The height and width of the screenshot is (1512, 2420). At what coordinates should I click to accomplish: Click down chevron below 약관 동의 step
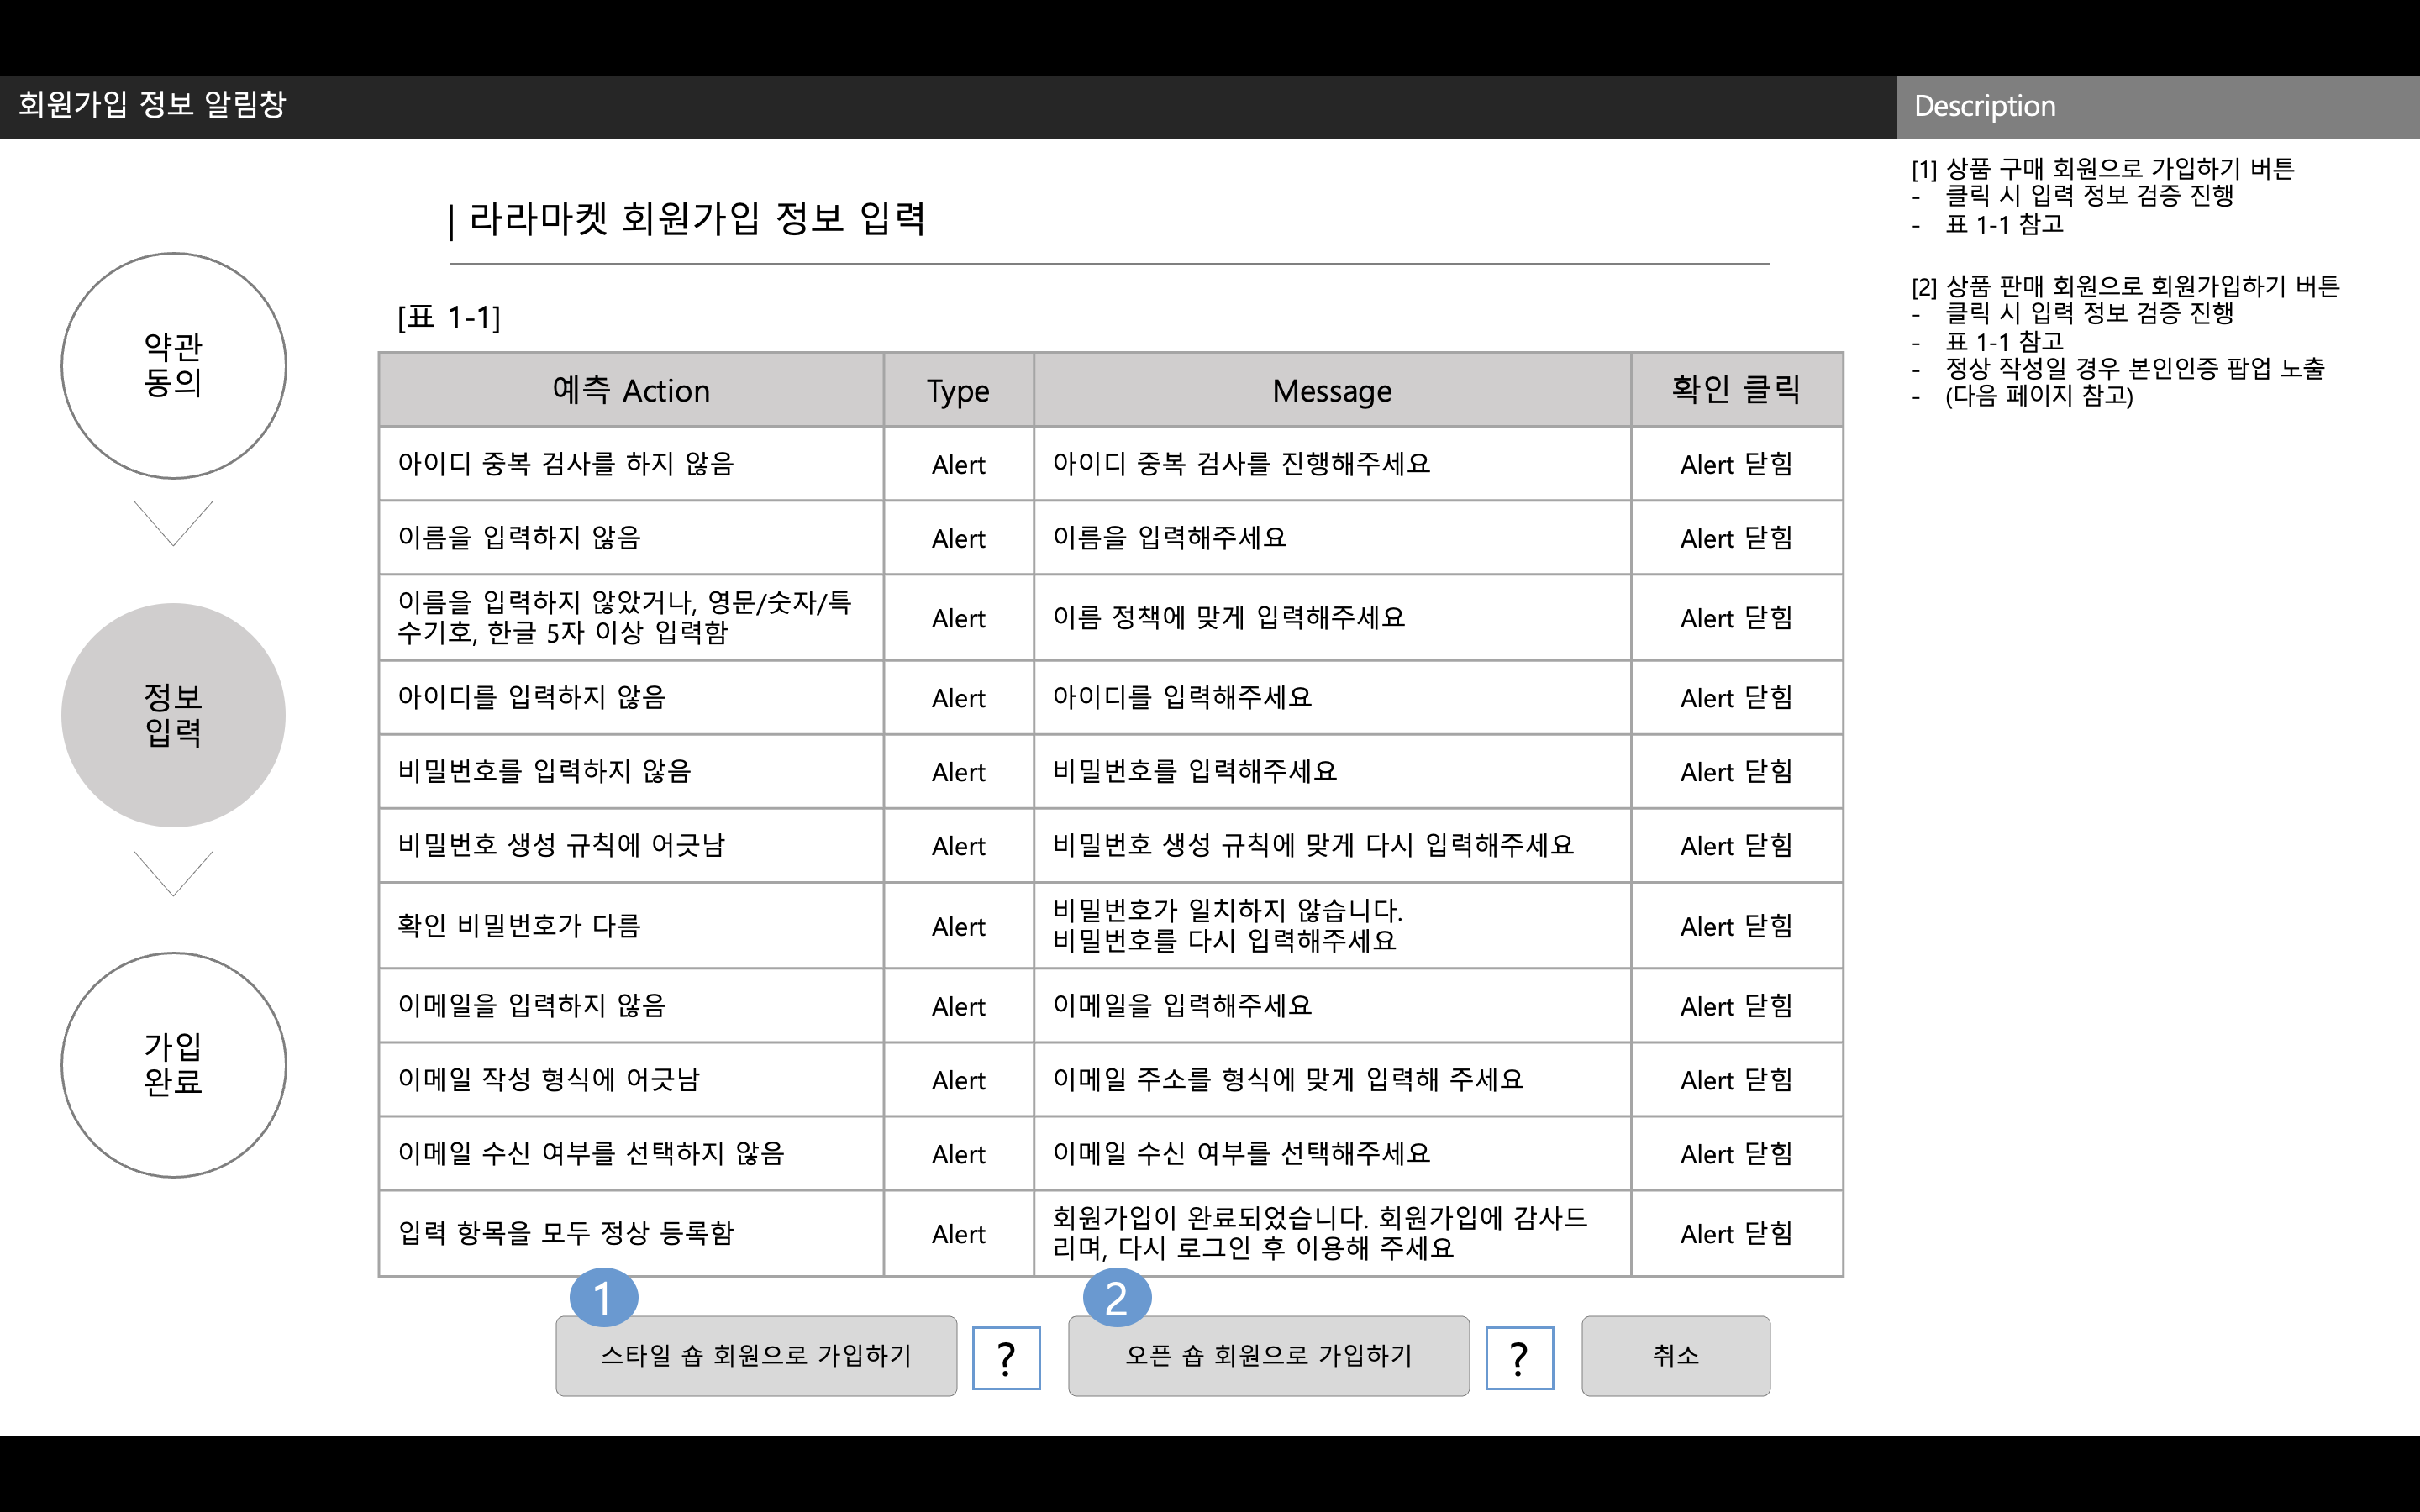[x=173, y=523]
